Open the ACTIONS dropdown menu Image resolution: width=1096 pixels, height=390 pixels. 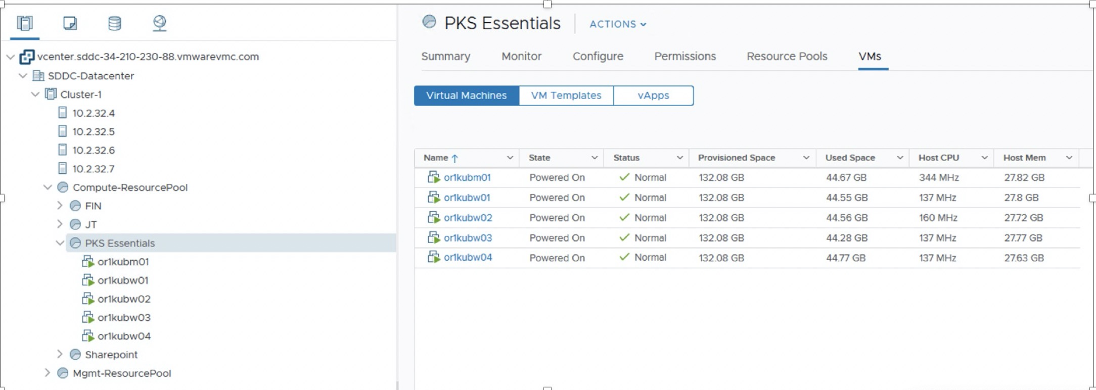(618, 24)
